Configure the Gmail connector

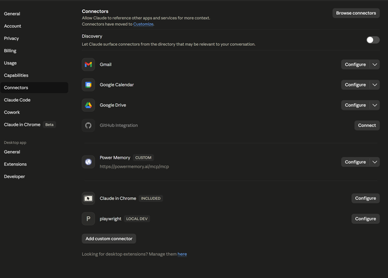tap(355, 65)
